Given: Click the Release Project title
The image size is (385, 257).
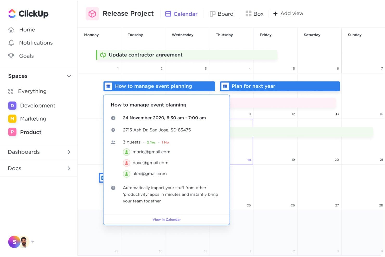Looking at the screenshot, I should click(x=128, y=14).
